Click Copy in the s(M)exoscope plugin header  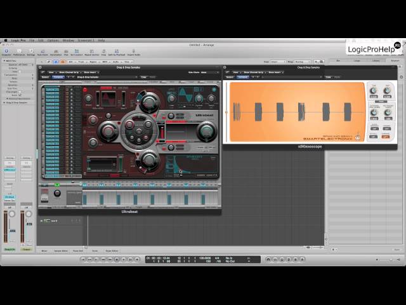point(328,77)
